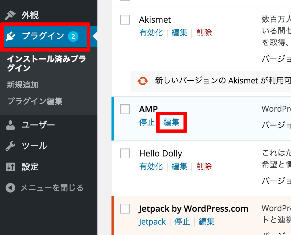This screenshot has width=291, height=235.
Task: Click 有効化 link under Hello Dolly
Action: (151, 166)
